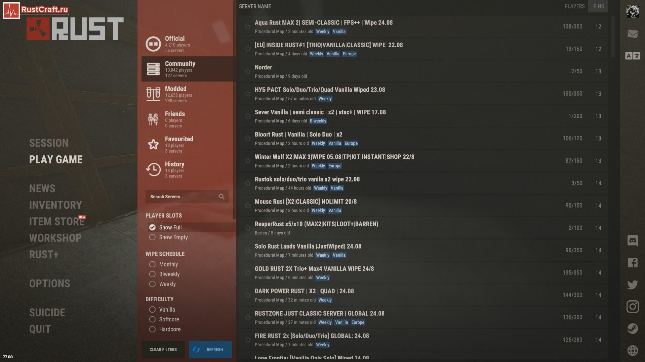The width and height of the screenshot is (645, 362).
Task: Favourite the Aqua Rust MAX 2 server star
Action: [x=248, y=27]
